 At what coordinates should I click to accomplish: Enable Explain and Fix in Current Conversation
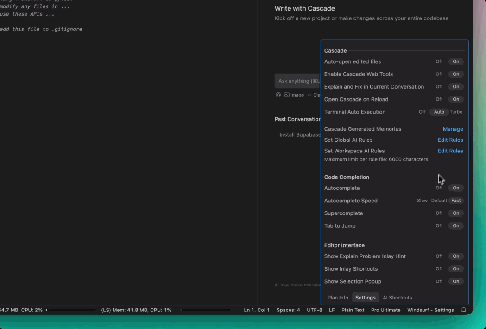455,87
